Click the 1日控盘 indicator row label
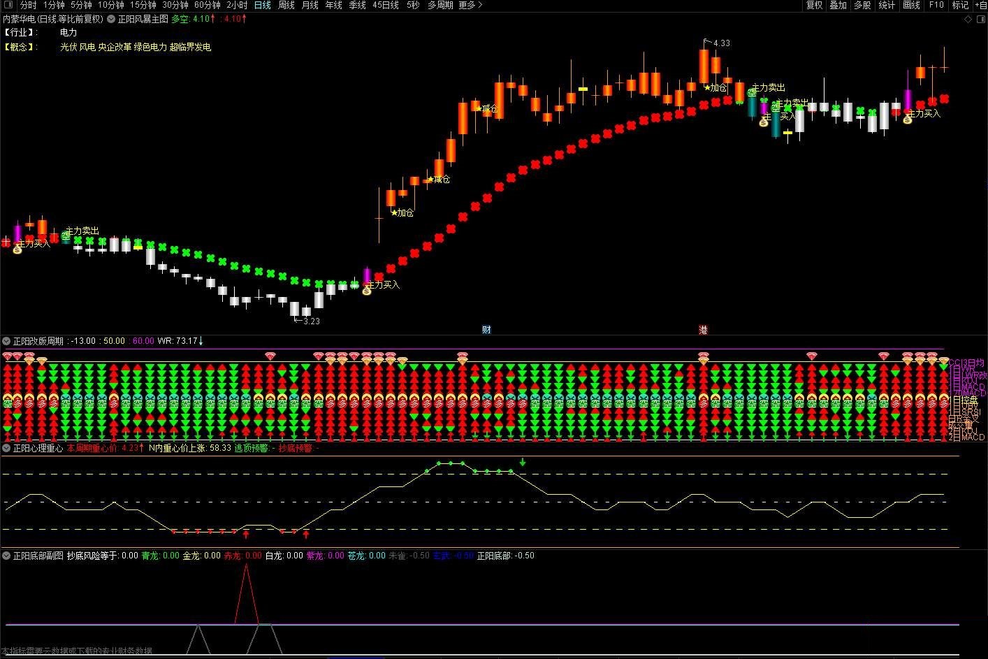Viewport: 988px width, 659px height. pos(964,400)
